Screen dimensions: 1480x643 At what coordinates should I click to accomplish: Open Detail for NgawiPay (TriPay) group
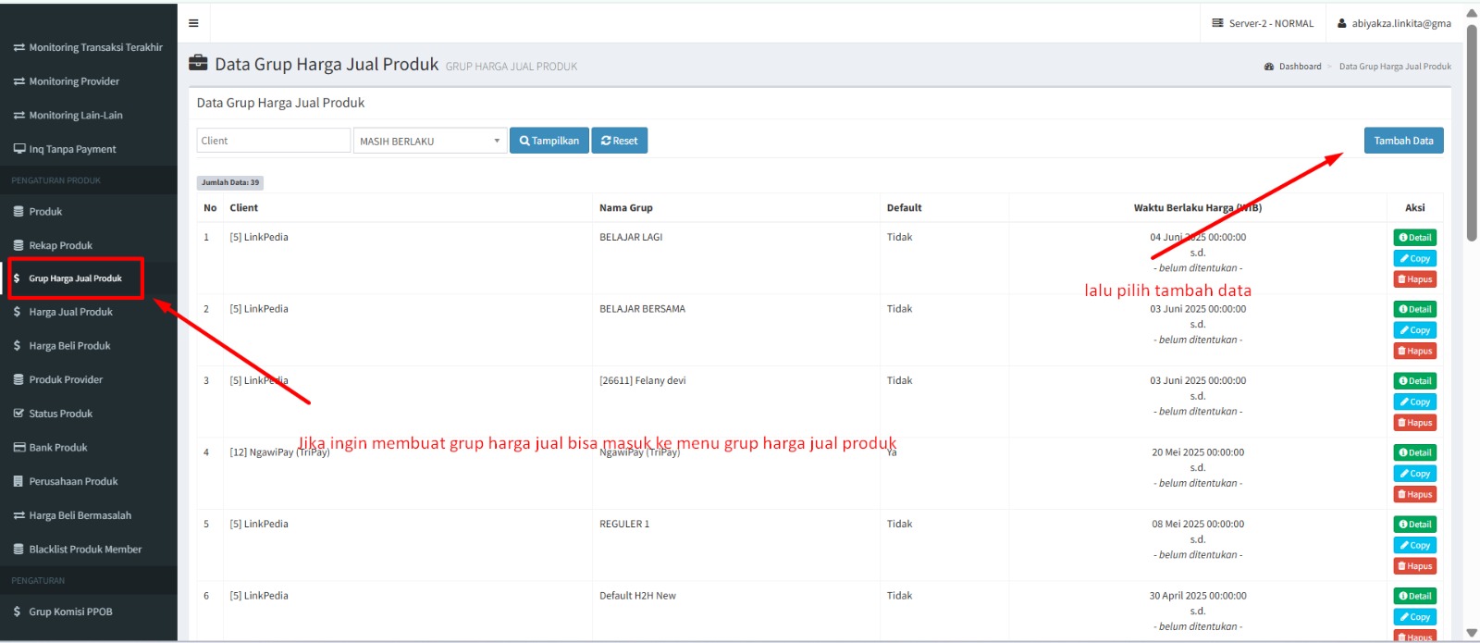(x=1415, y=452)
